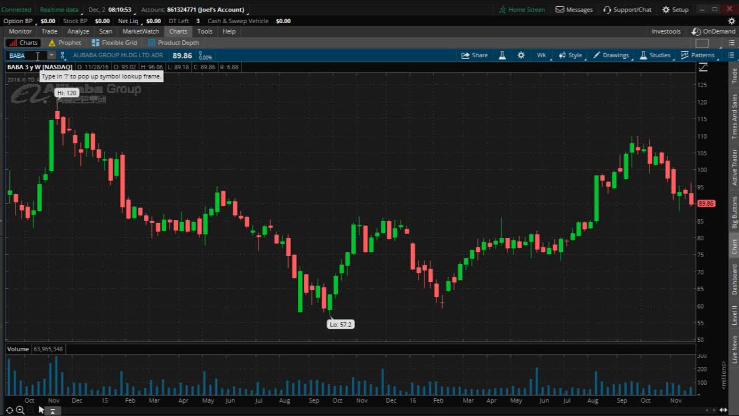Click the Connected status indicator
The image size is (739, 416).
pyautogui.click(x=16, y=10)
